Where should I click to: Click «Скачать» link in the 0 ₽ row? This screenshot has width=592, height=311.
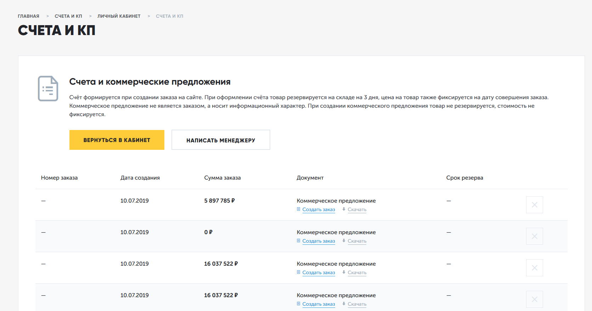point(357,241)
